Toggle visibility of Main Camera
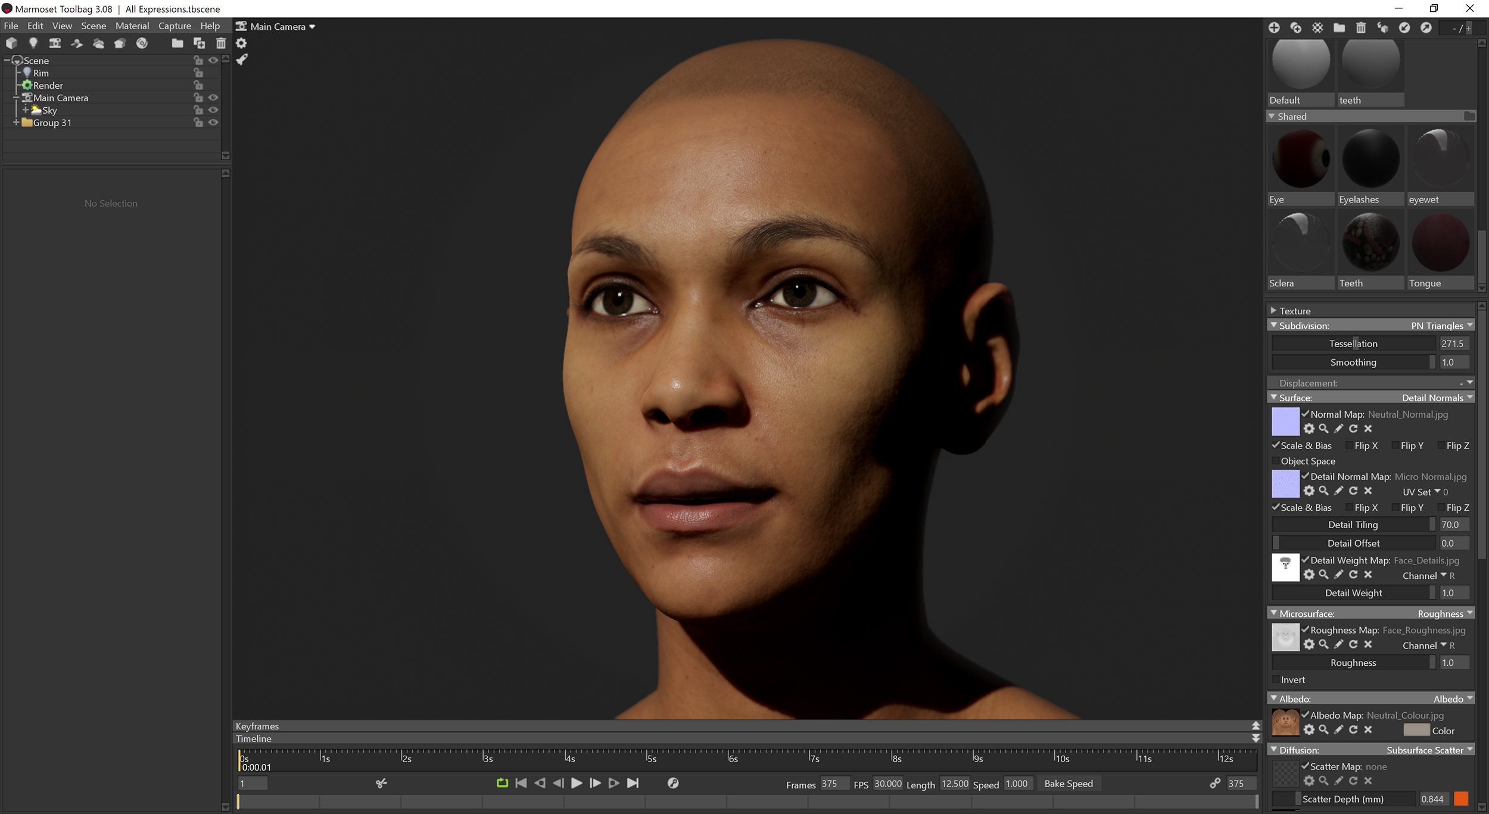 213,98
